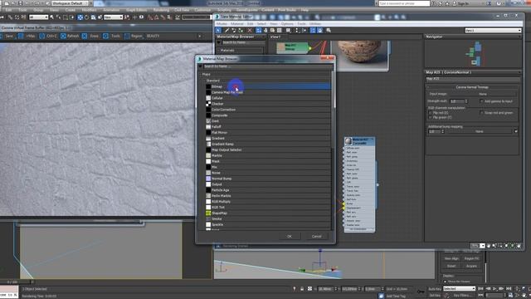Select the Normal Bump map
The height and width of the screenshot is (299, 531).
(267, 179)
